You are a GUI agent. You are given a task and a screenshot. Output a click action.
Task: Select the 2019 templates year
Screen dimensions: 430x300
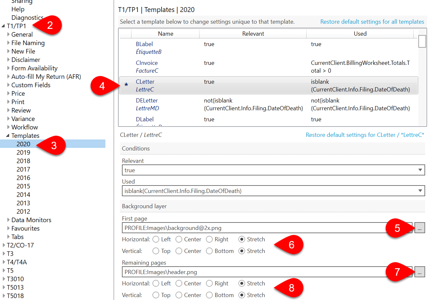[x=23, y=152]
